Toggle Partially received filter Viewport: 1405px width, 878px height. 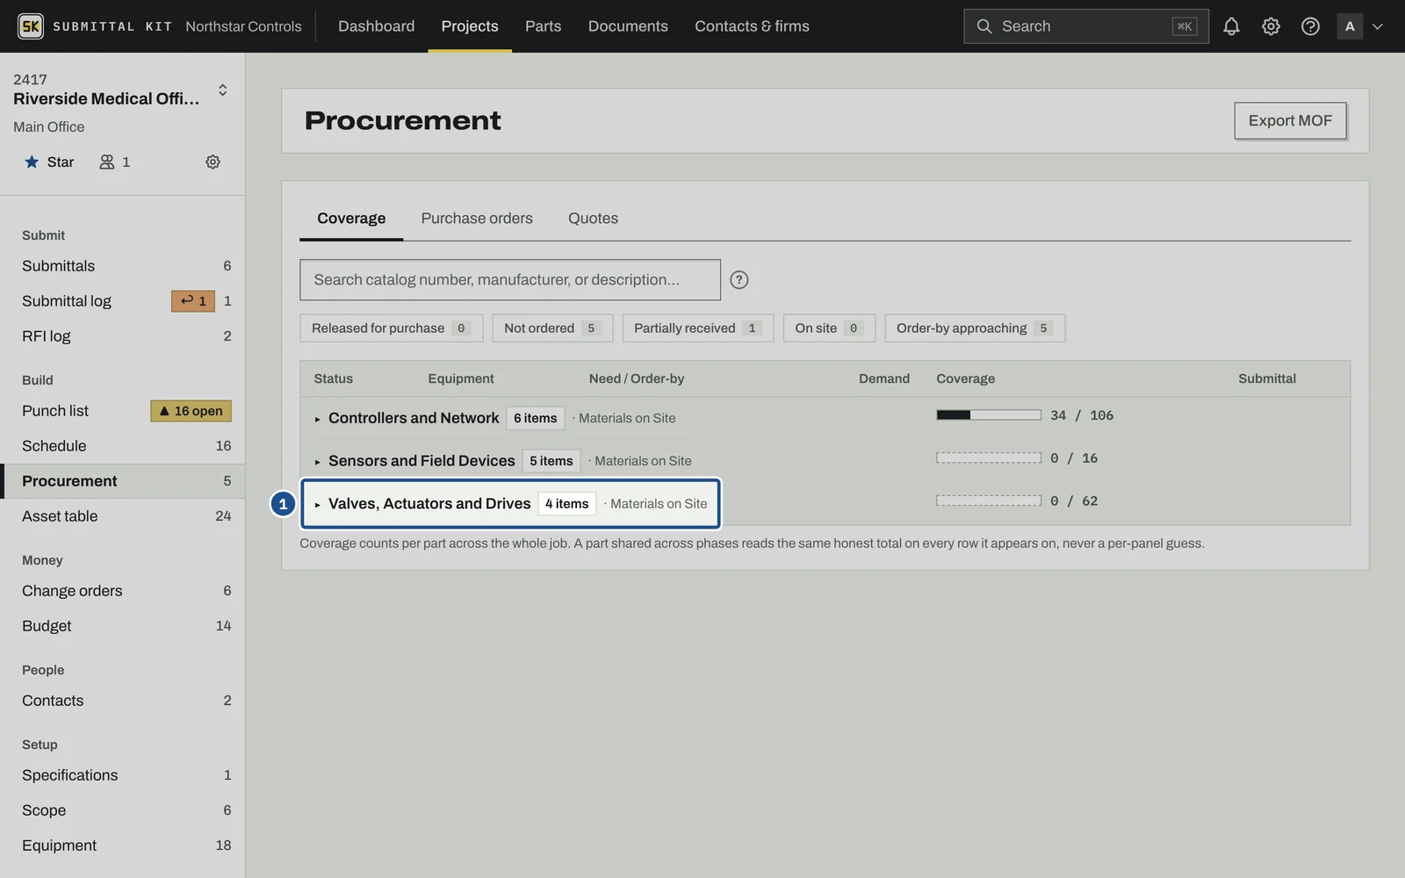pyautogui.click(x=698, y=328)
